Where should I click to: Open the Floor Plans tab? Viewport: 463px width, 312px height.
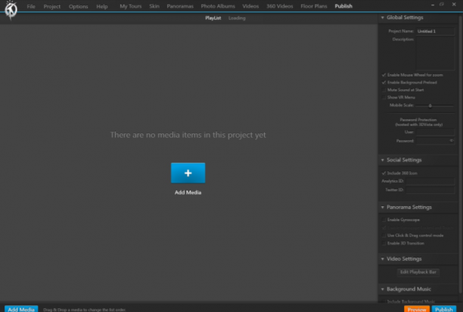[x=314, y=6]
